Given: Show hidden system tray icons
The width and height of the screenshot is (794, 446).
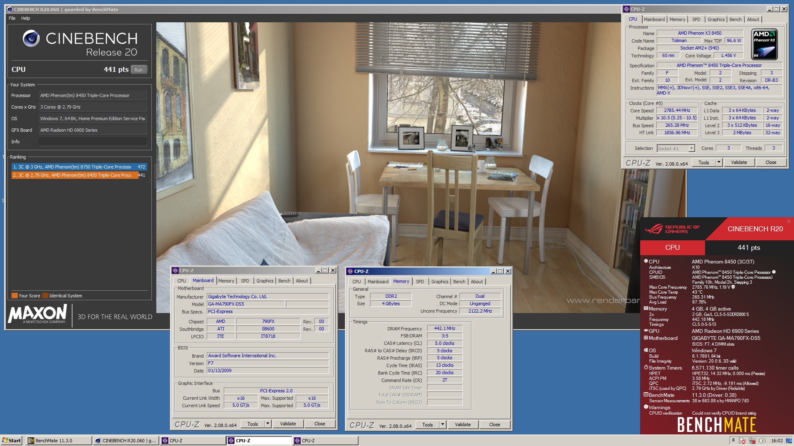Looking at the screenshot, I should pos(733,440).
